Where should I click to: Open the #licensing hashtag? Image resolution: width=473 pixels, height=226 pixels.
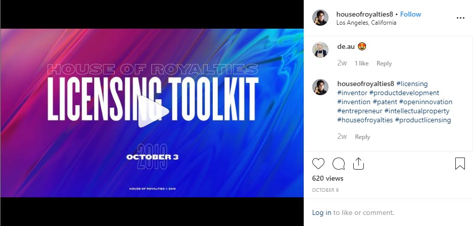412,84
